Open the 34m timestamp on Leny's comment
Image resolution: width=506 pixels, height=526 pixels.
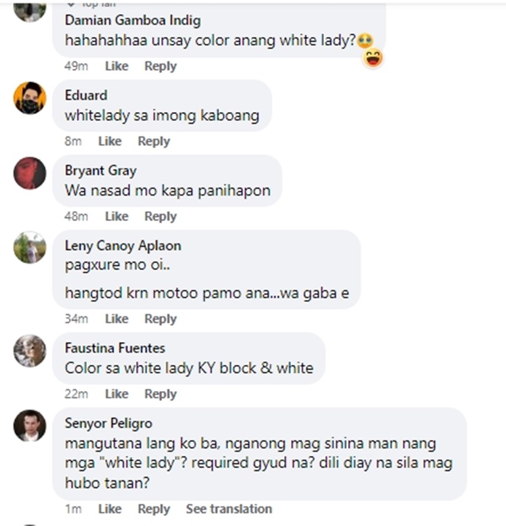(x=76, y=319)
